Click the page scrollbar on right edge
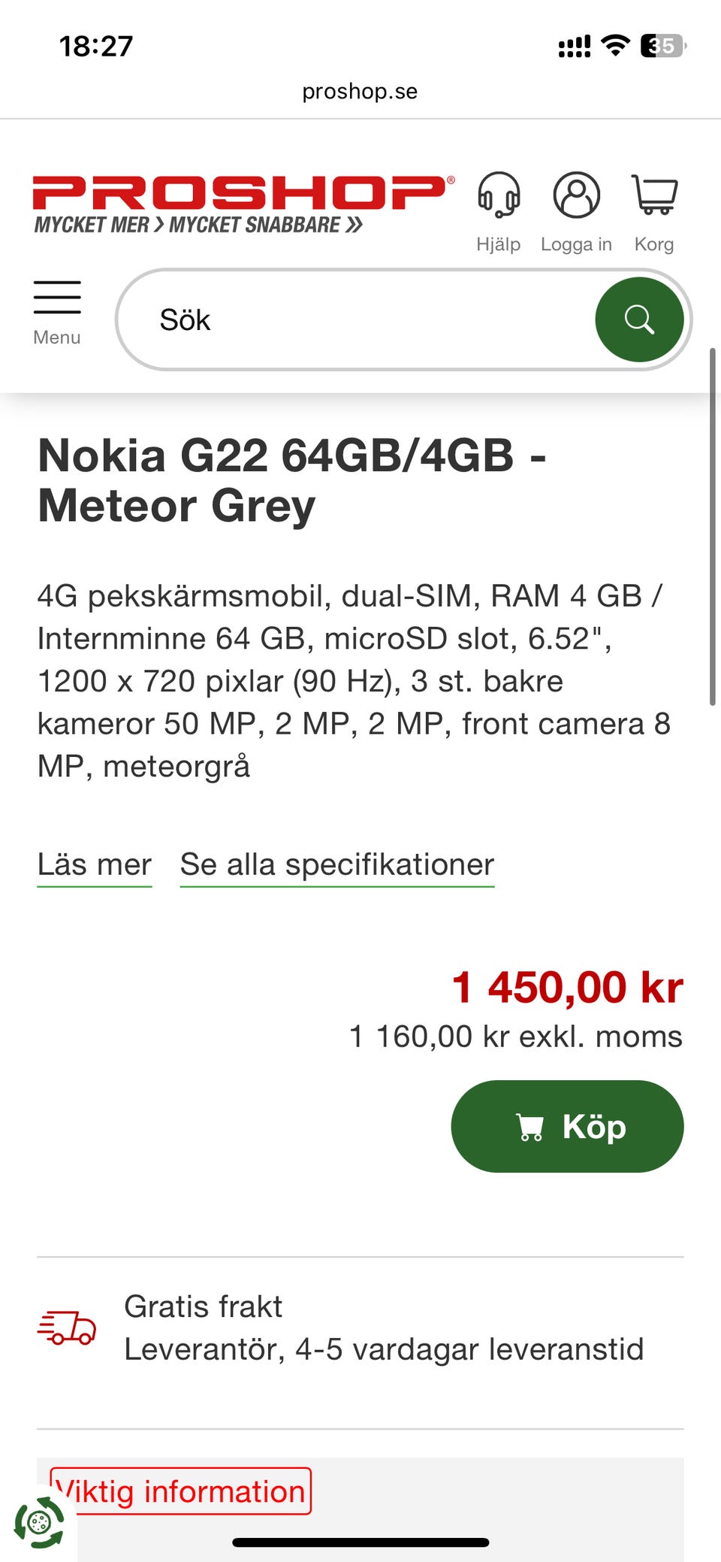The height and width of the screenshot is (1562, 721). point(712,526)
